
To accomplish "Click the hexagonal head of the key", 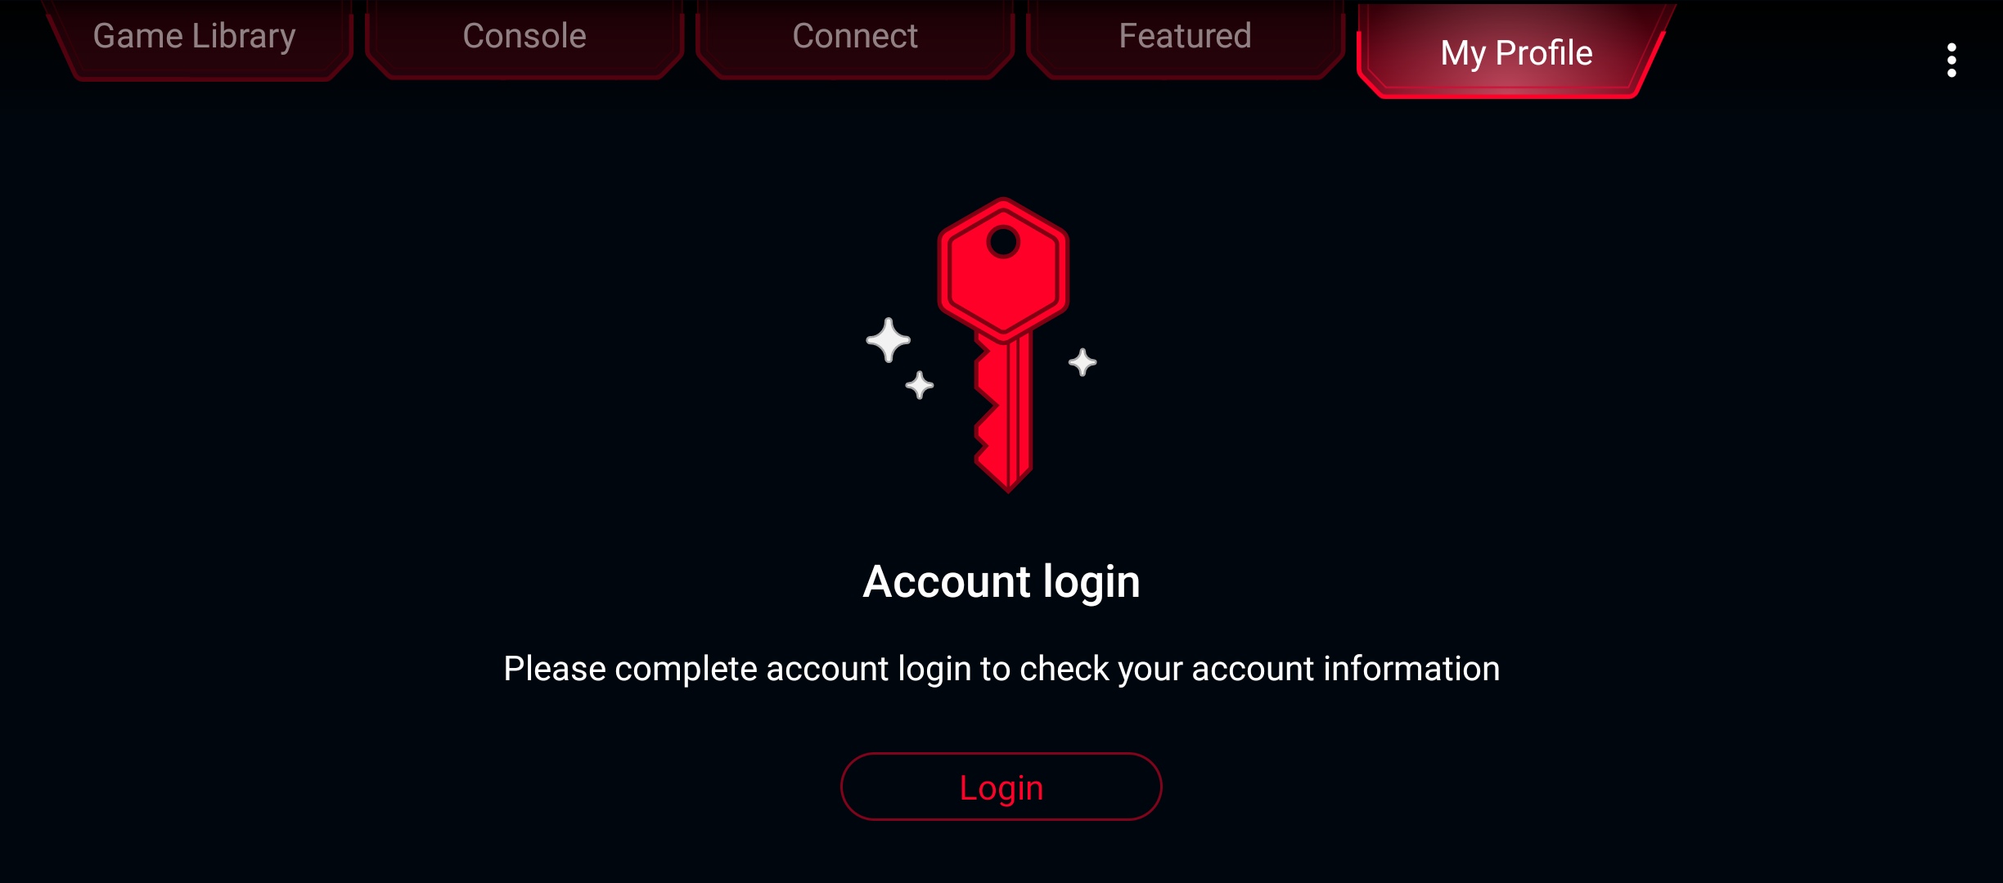I will [x=1003, y=270].
